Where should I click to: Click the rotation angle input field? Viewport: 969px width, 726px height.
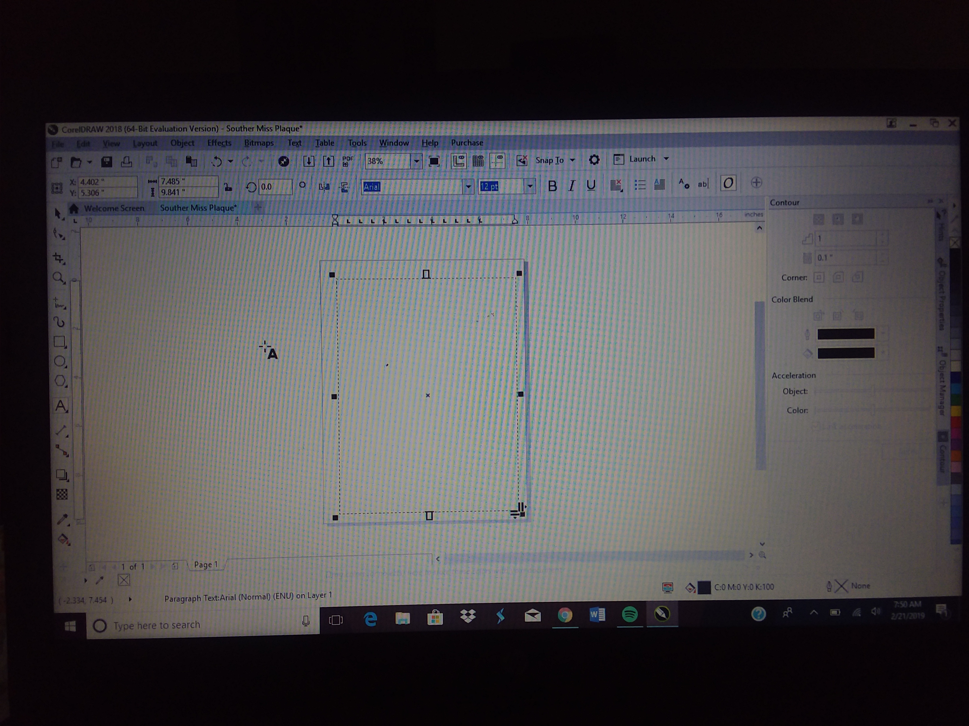pos(275,187)
